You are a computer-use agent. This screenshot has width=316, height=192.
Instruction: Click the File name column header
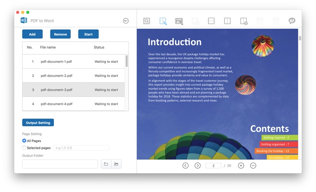[x=48, y=47]
